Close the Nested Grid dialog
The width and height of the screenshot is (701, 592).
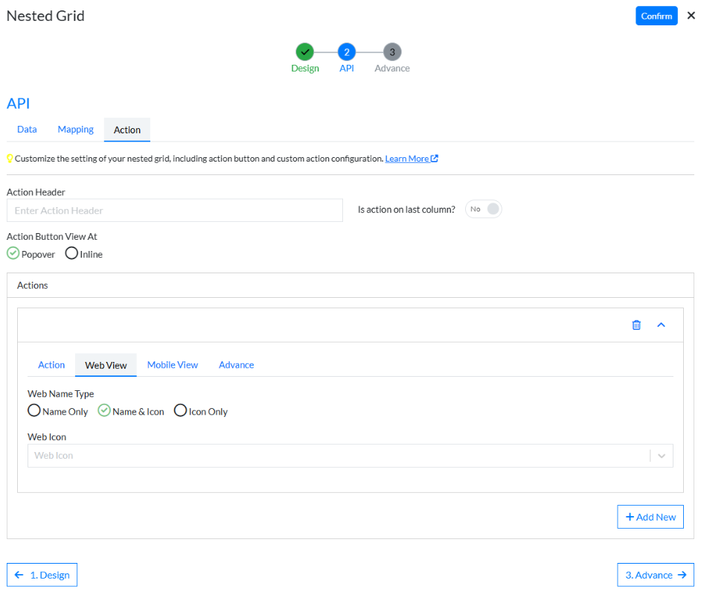coord(691,16)
